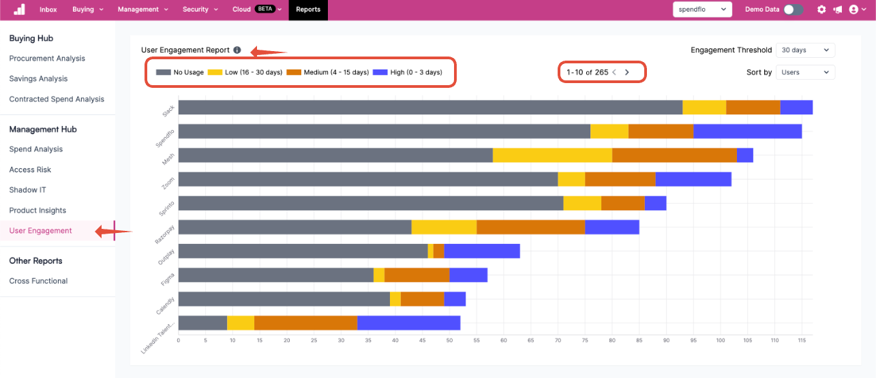Click the gray No Usage bar for Sprinto

[371, 203]
